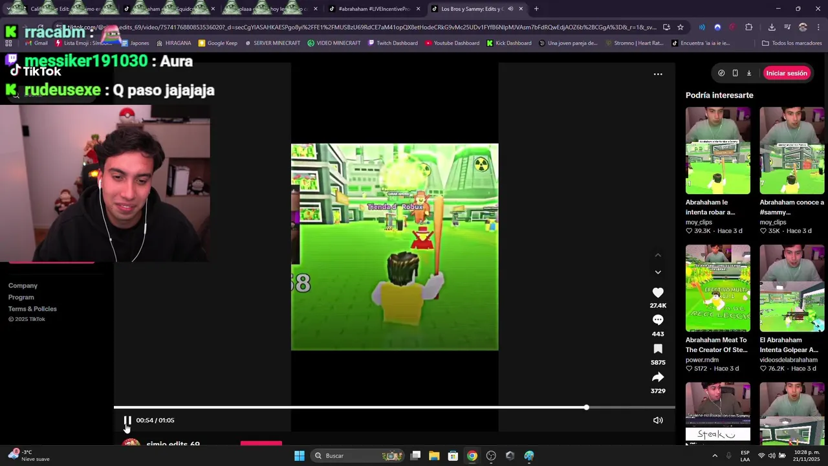This screenshot has height=466, width=828.
Task: Open the apps grid in bookmarks bar
Action: pyautogui.click(x=8, y=43)
